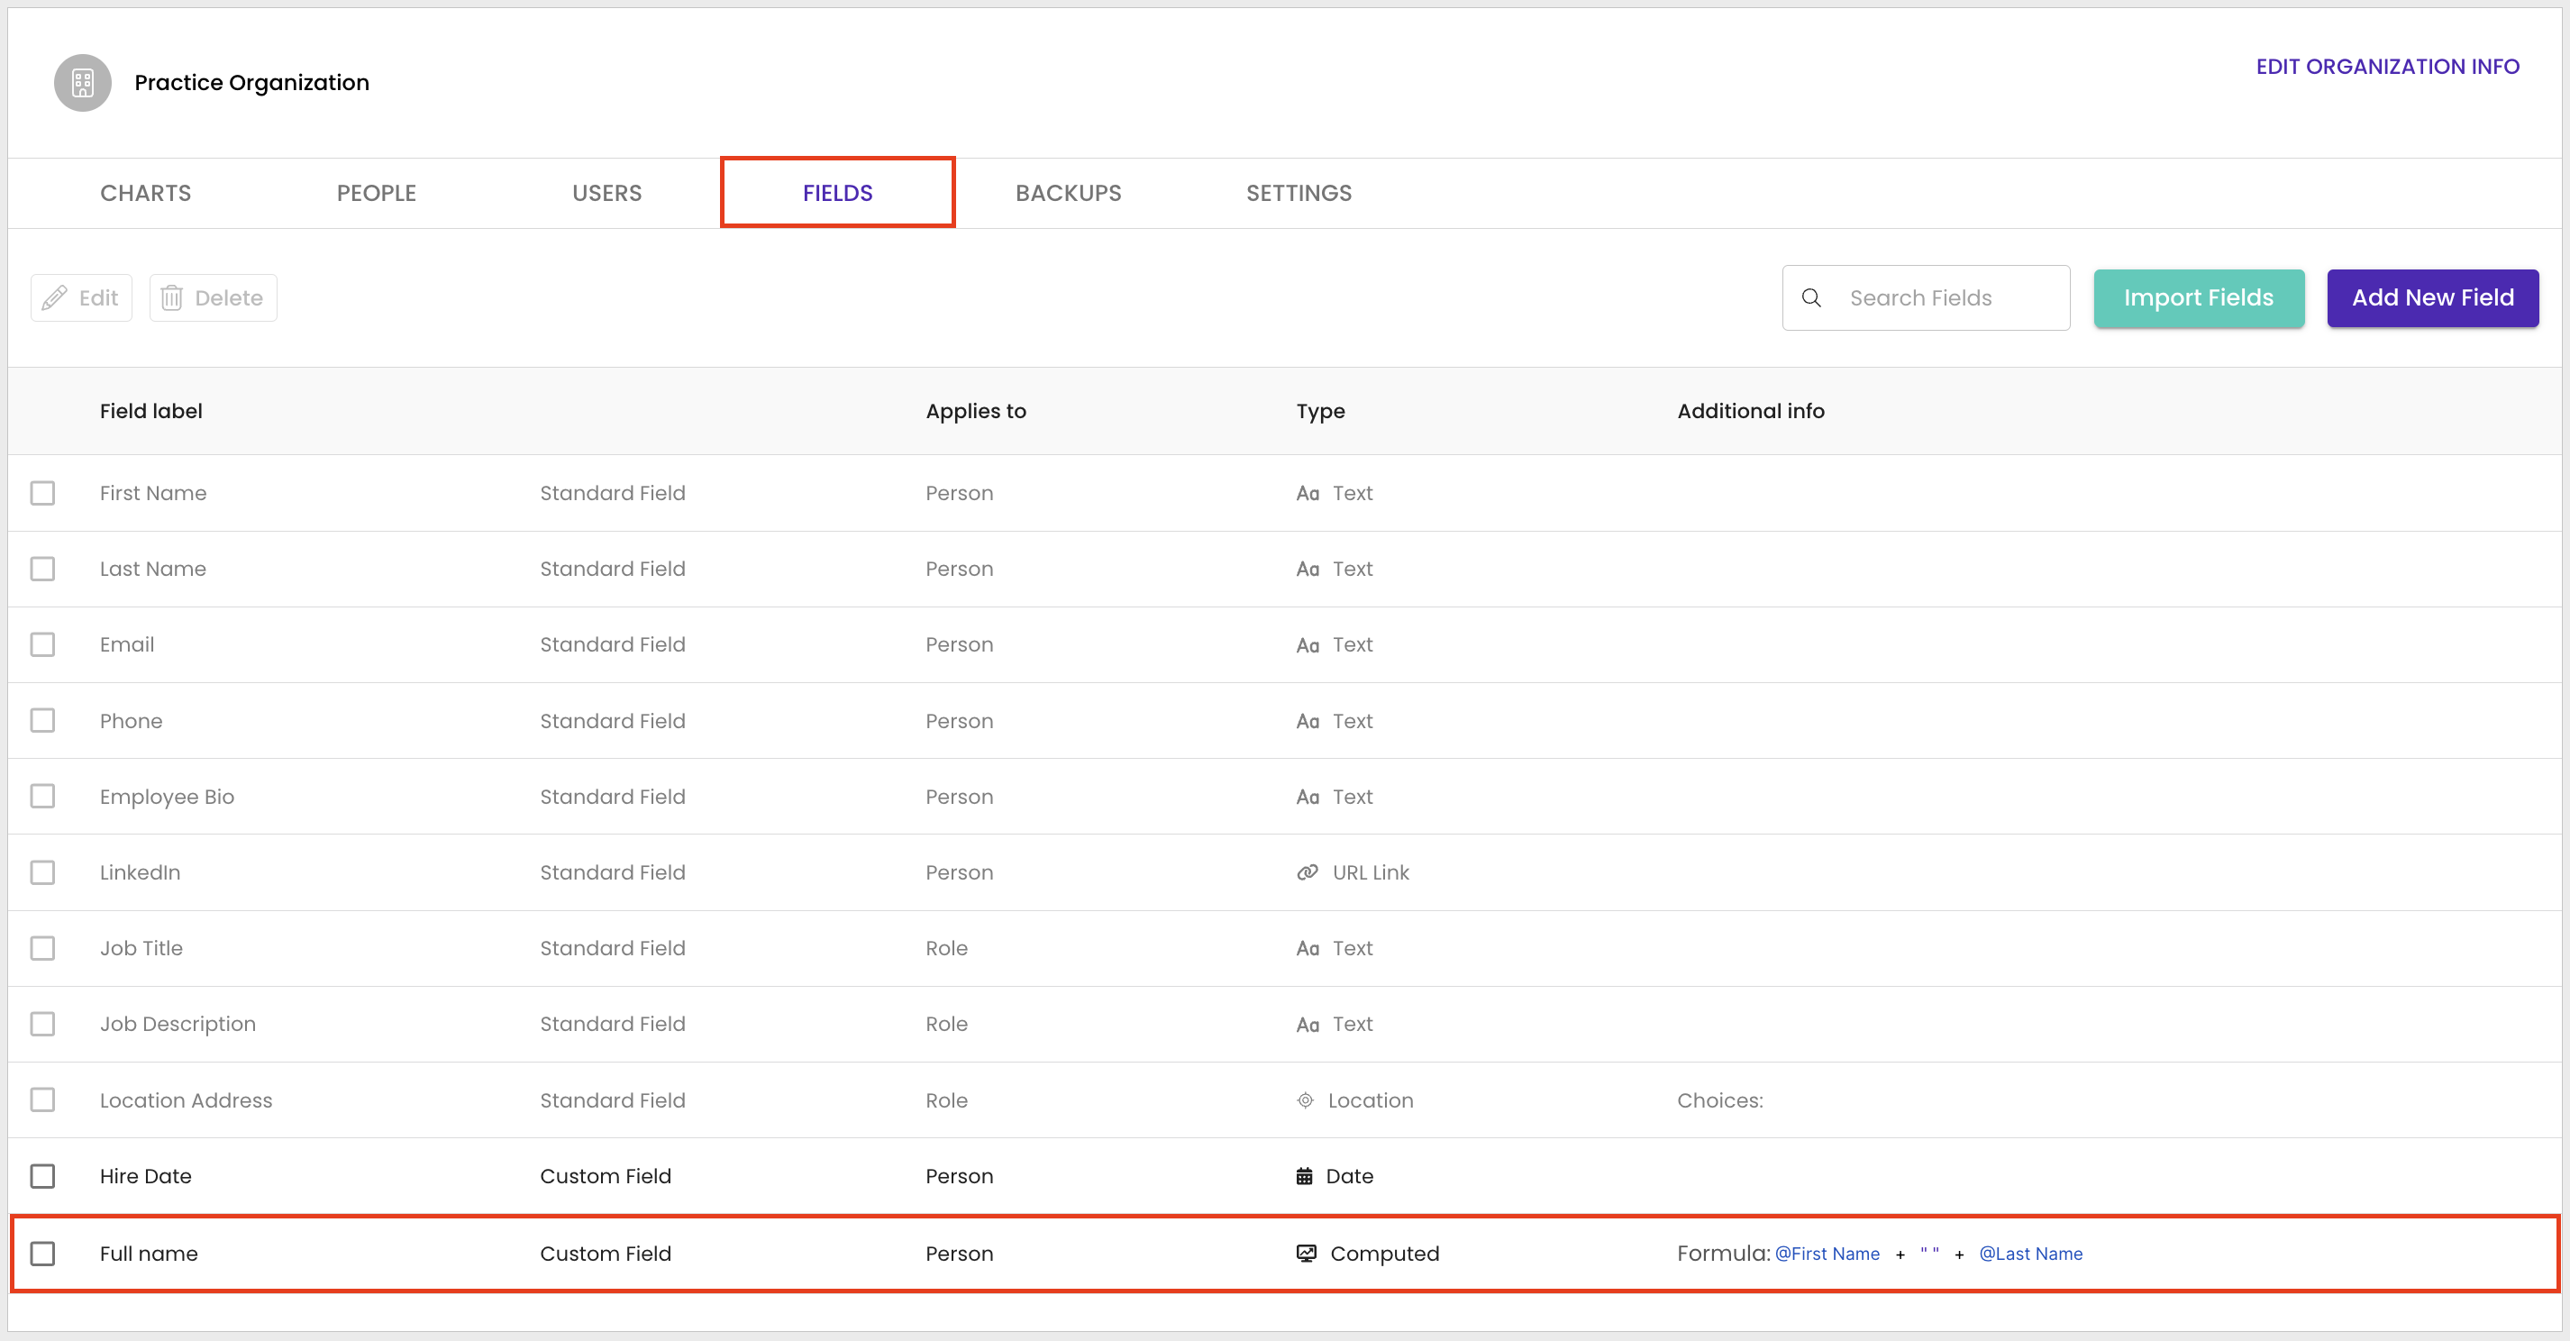Viewport: 2570px width, 1341px height.
Task: Check the First Name field checkbox
Action: (43, 493)
